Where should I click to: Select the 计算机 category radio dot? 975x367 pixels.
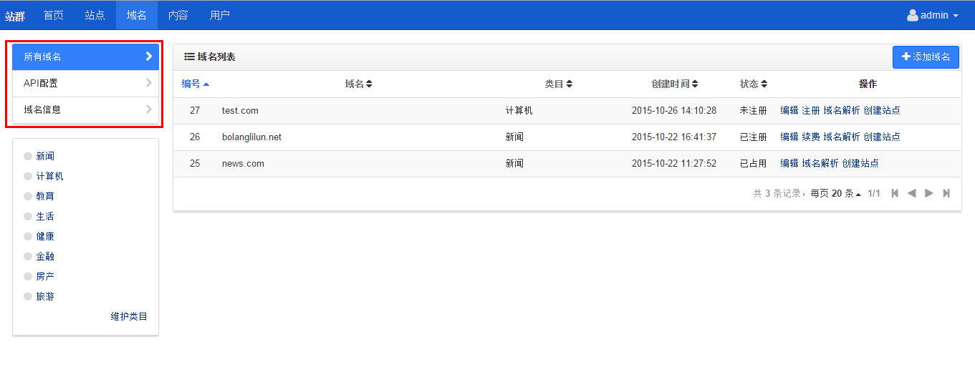click(x=28, y=176)
